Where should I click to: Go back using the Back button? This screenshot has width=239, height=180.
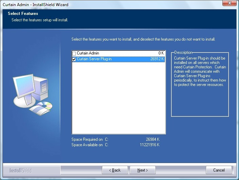click(x=115, y=170)
